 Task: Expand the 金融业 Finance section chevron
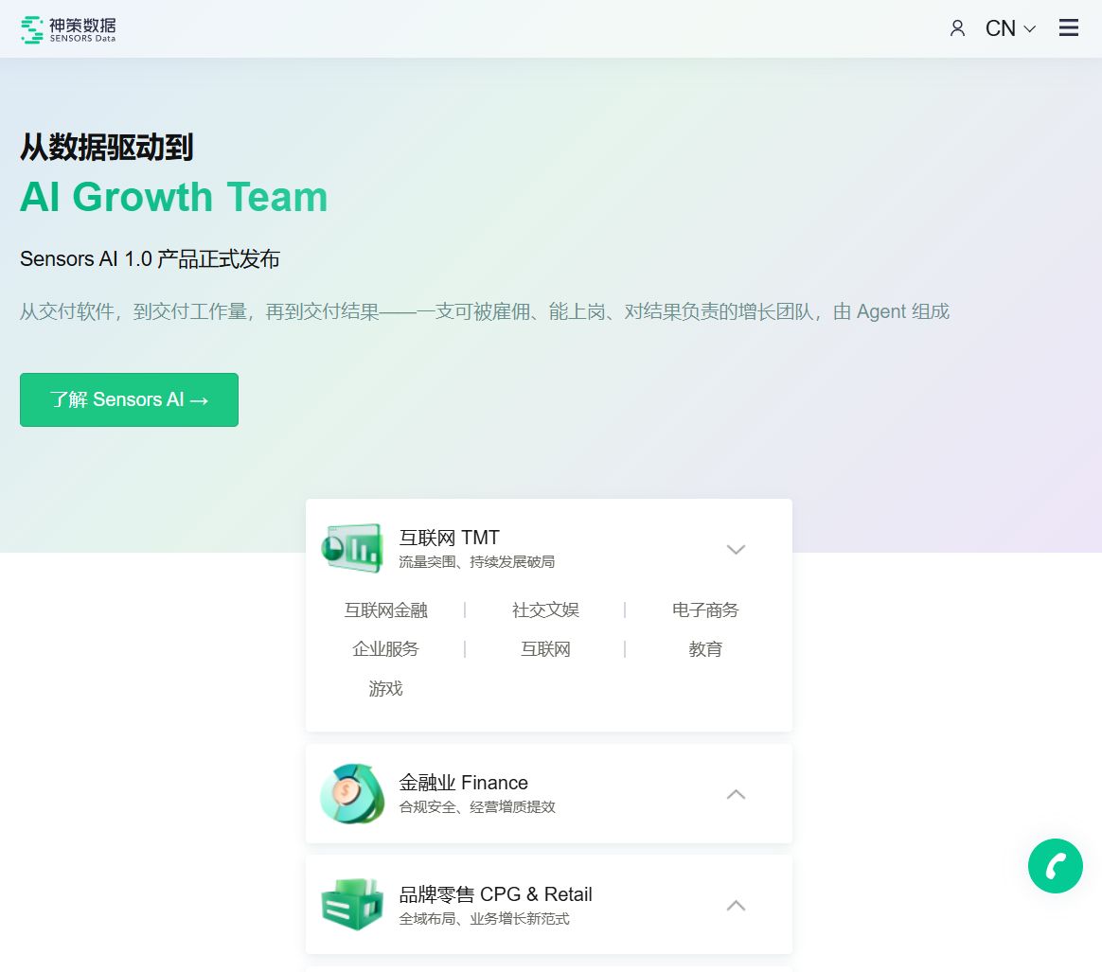pyautogui.click(x=735, y=794)
